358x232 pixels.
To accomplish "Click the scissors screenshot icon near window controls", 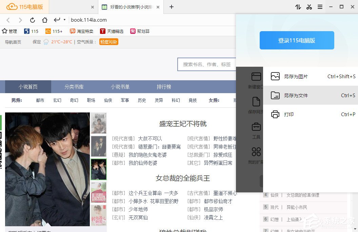I will (309, 7).
